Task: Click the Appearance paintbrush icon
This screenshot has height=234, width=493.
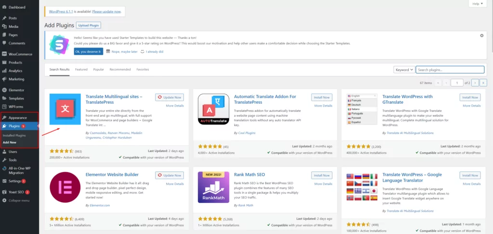Action: coord(4,118)
